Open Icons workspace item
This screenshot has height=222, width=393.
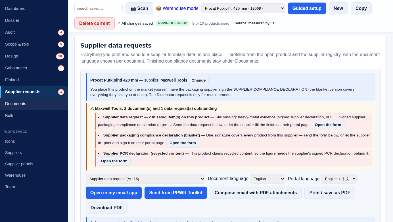pyautogui.click(x=34, y=141)
